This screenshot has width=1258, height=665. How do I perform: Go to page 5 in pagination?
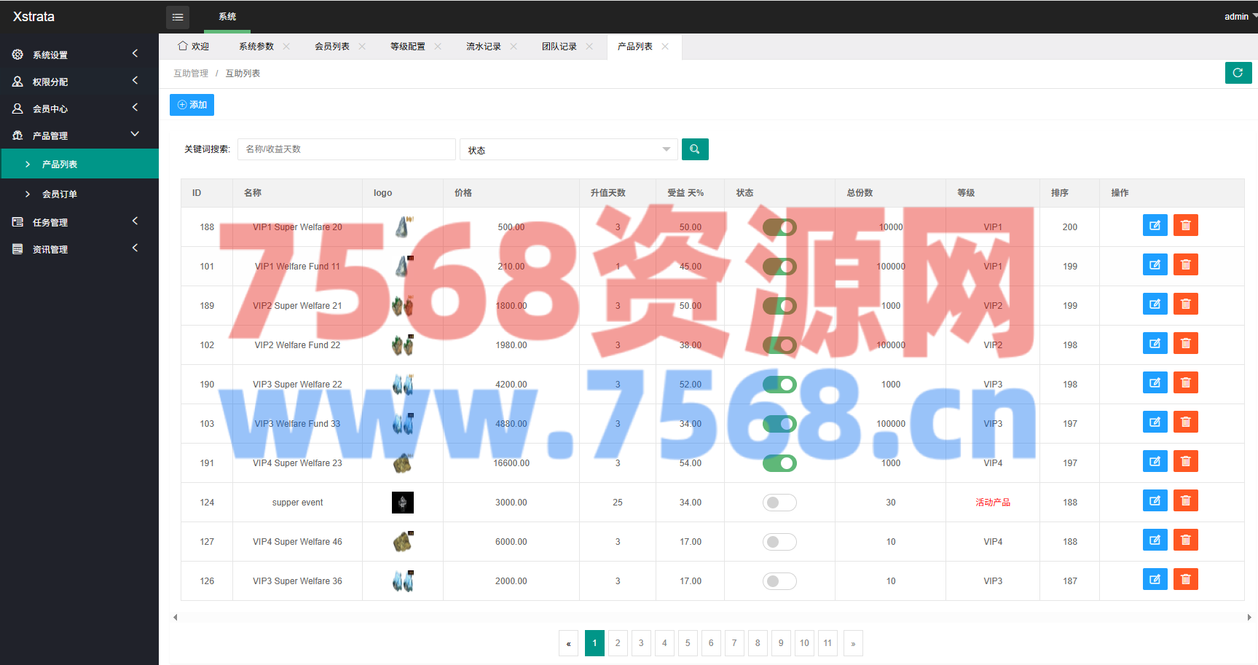point(687,643)
